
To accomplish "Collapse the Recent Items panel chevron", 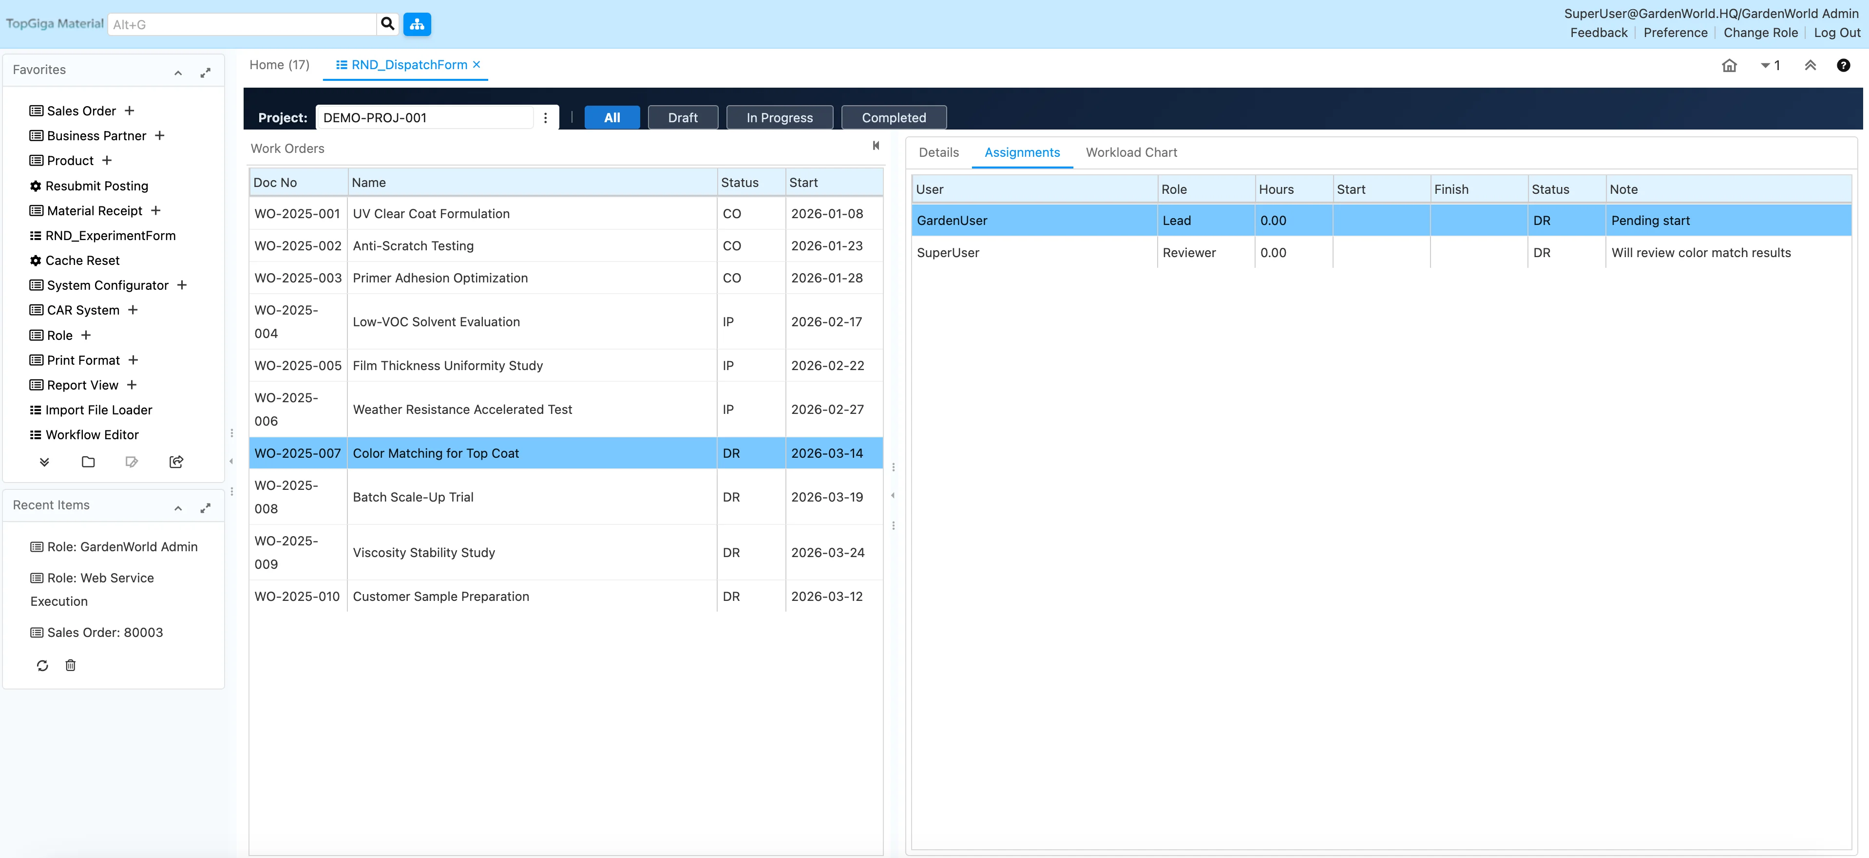I will (178, 508).
